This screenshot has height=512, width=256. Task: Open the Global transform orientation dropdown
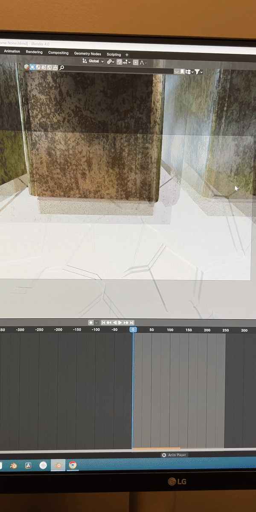pyautogui.click(x=93, y=61)
